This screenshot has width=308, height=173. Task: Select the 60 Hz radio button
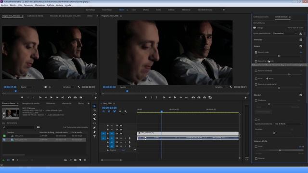[267, 79]
